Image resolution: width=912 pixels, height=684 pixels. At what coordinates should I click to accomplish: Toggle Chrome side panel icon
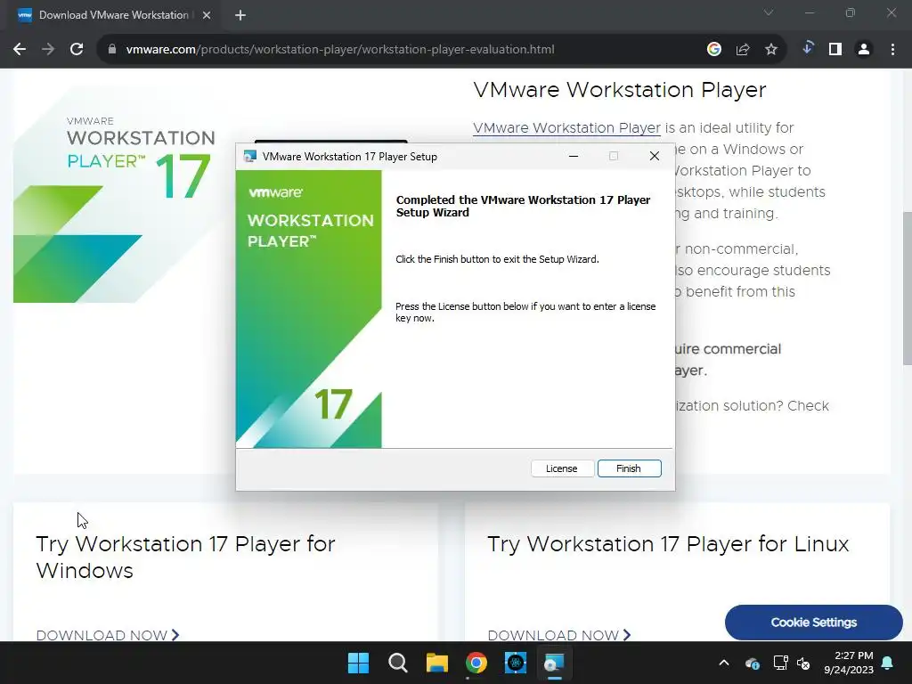click(x=835, y=50)
